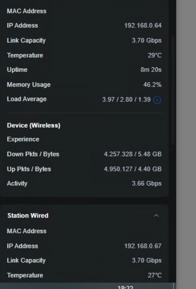
Task: Click the 3.66 Gbps Activity value
Action: tap(147, 183)
